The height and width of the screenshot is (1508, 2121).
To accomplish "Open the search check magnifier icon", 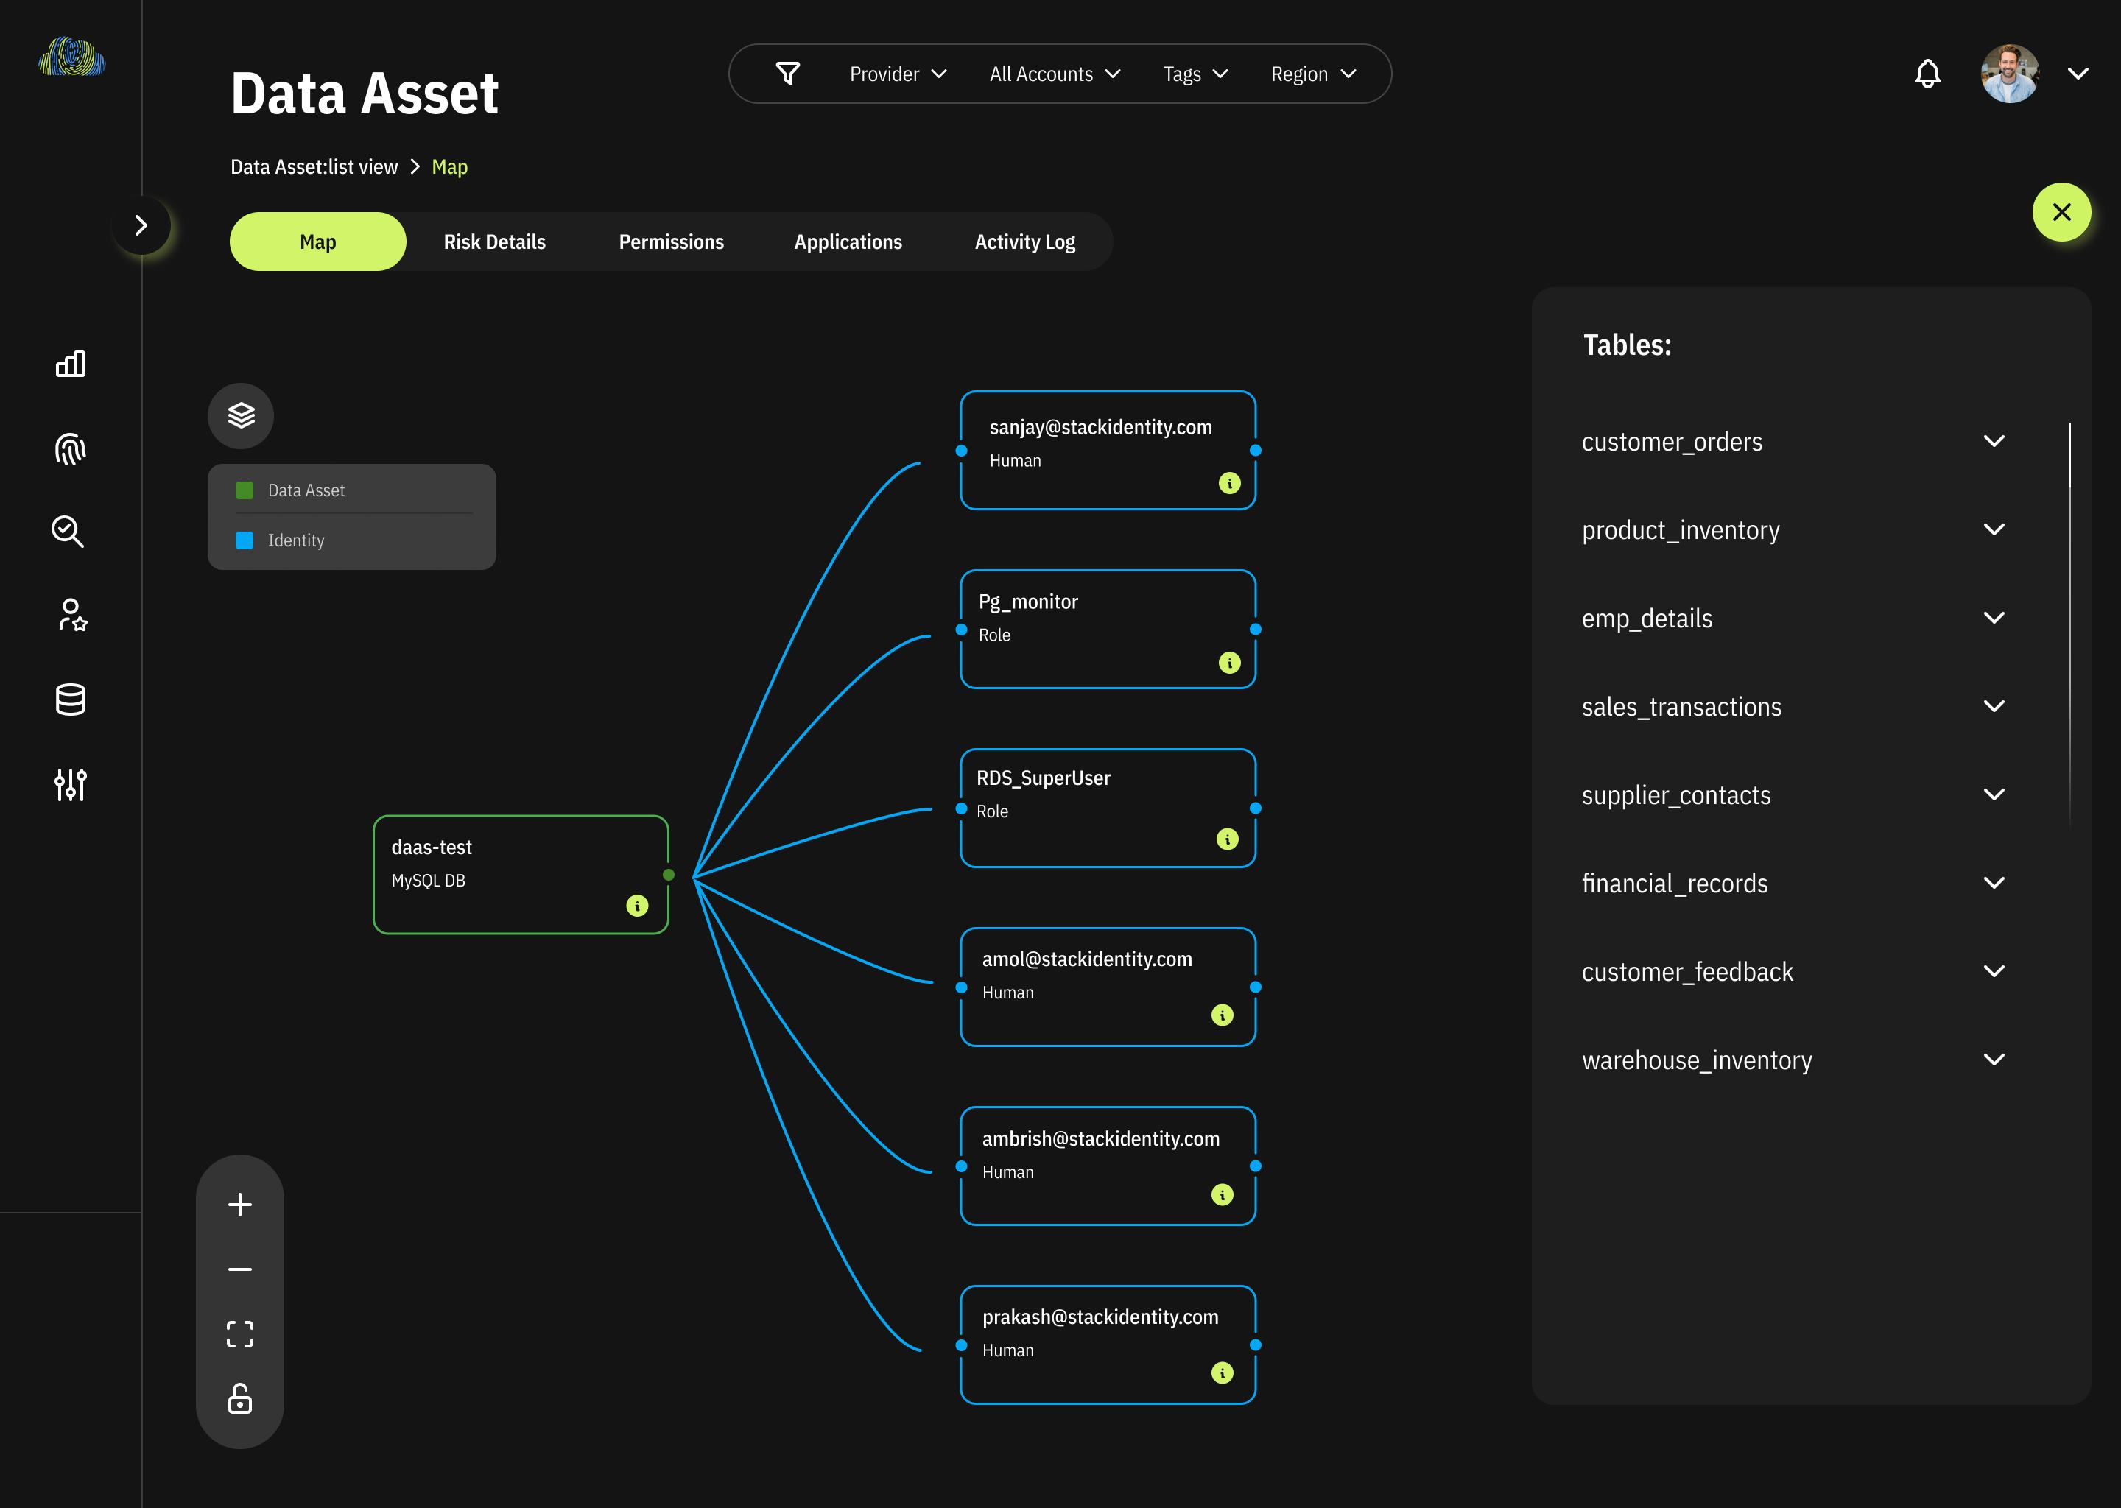I will click(68, 531).
